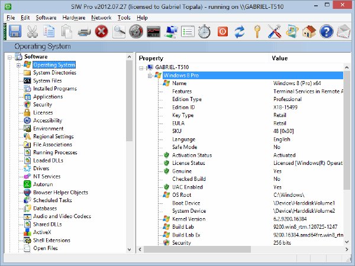Open the screwdriver and wrench tools icon
This screenshot has width=355, height=266.
coord(275,31)
